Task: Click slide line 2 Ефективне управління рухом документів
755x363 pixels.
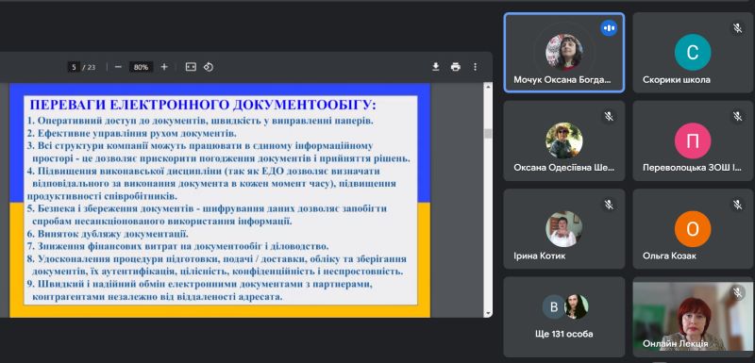Action: pyautogui.click(x=131, y=133)
